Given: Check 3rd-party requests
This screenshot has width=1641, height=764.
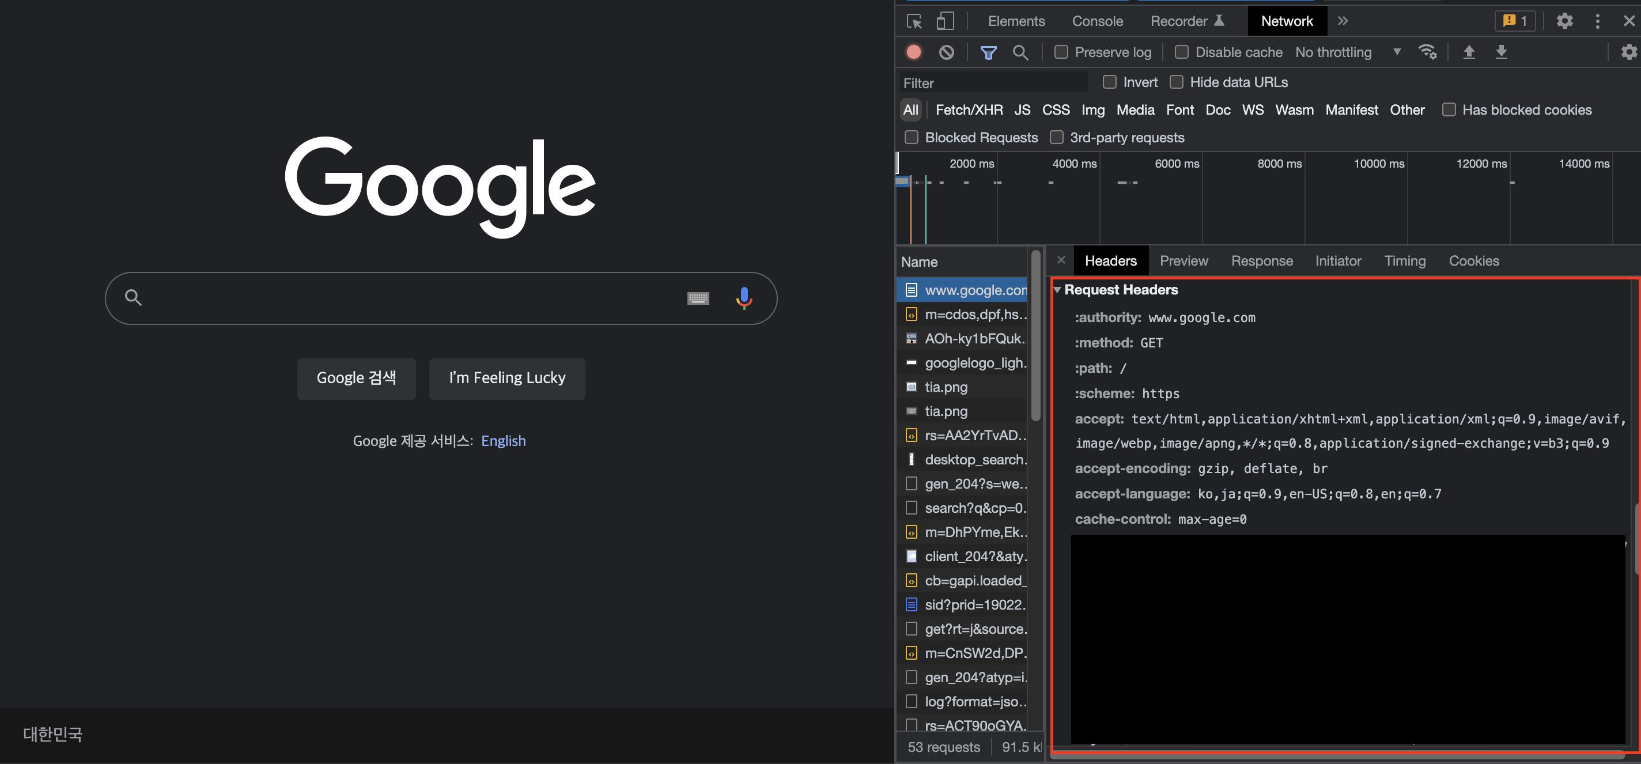Looking at the screenshot, I should pos(1056,138).
